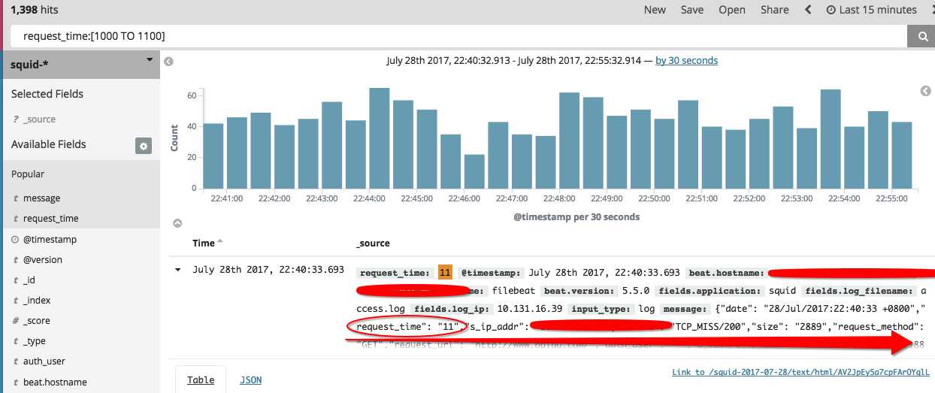Select the @timestamp field in sidebar
The height and width of the screenshot is (393, 935).
click(x=50, y=239)
